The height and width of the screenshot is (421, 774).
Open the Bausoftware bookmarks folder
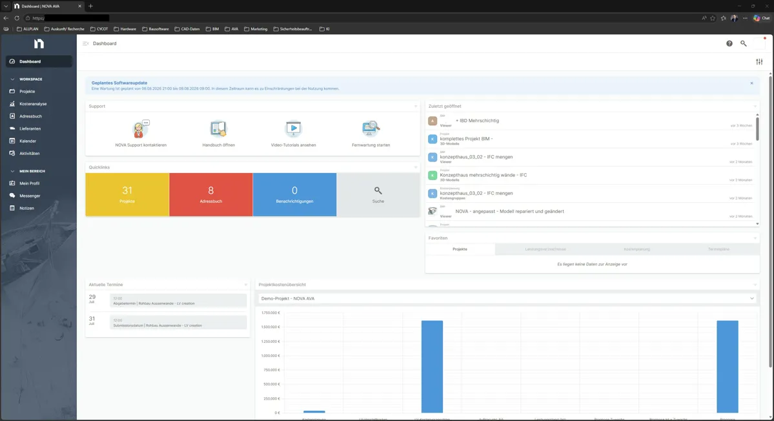(x=156, y=29)
